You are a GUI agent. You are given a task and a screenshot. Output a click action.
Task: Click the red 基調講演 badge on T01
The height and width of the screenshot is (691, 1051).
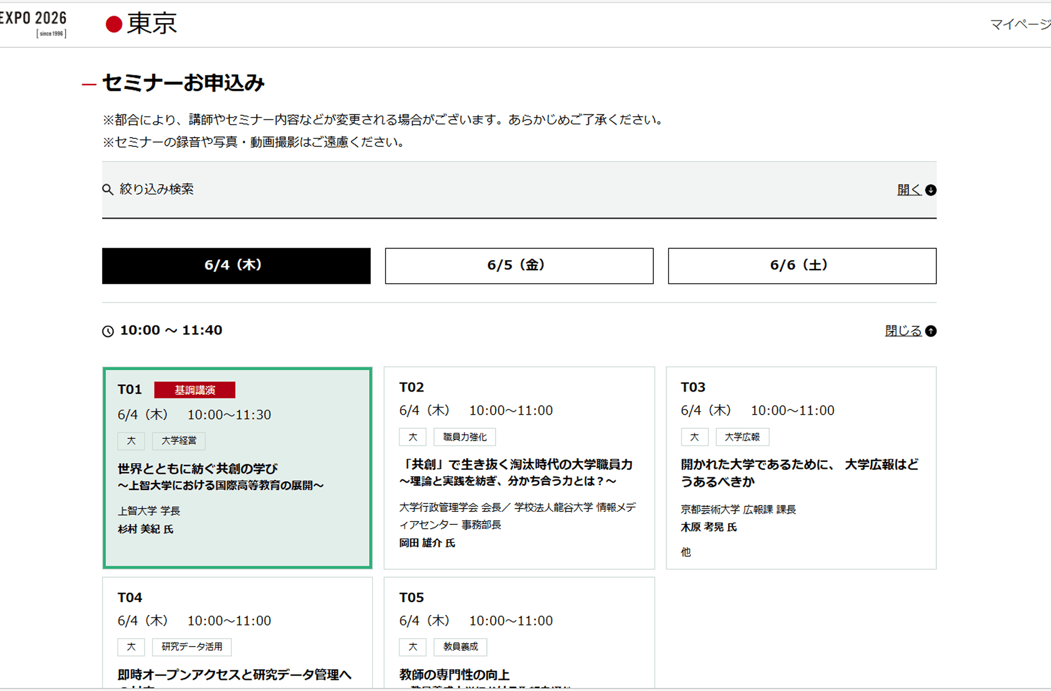click(x=194, y=390)
